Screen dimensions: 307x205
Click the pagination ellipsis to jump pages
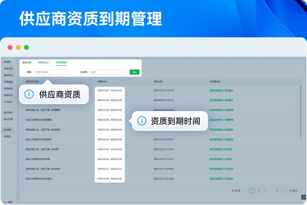271,191
